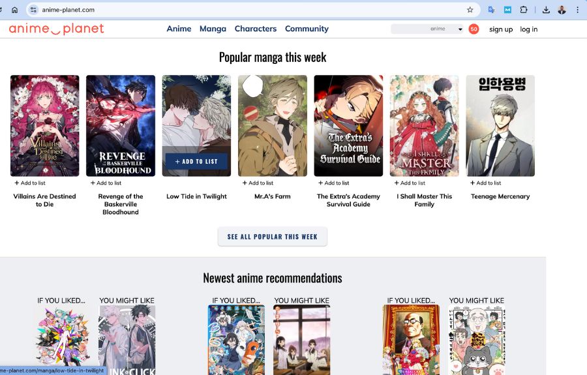Click Low Tide in Twilight title link
Screen dimensions: 587x375
tap(196, 196)
